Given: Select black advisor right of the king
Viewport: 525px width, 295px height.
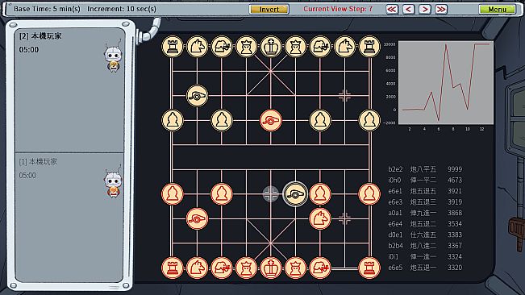Looking at the screenshot, I should 295,46.
